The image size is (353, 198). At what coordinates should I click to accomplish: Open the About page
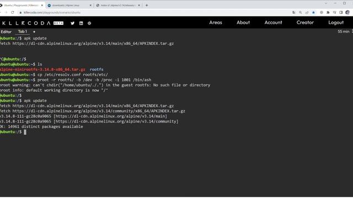click(x=243, y=23)
